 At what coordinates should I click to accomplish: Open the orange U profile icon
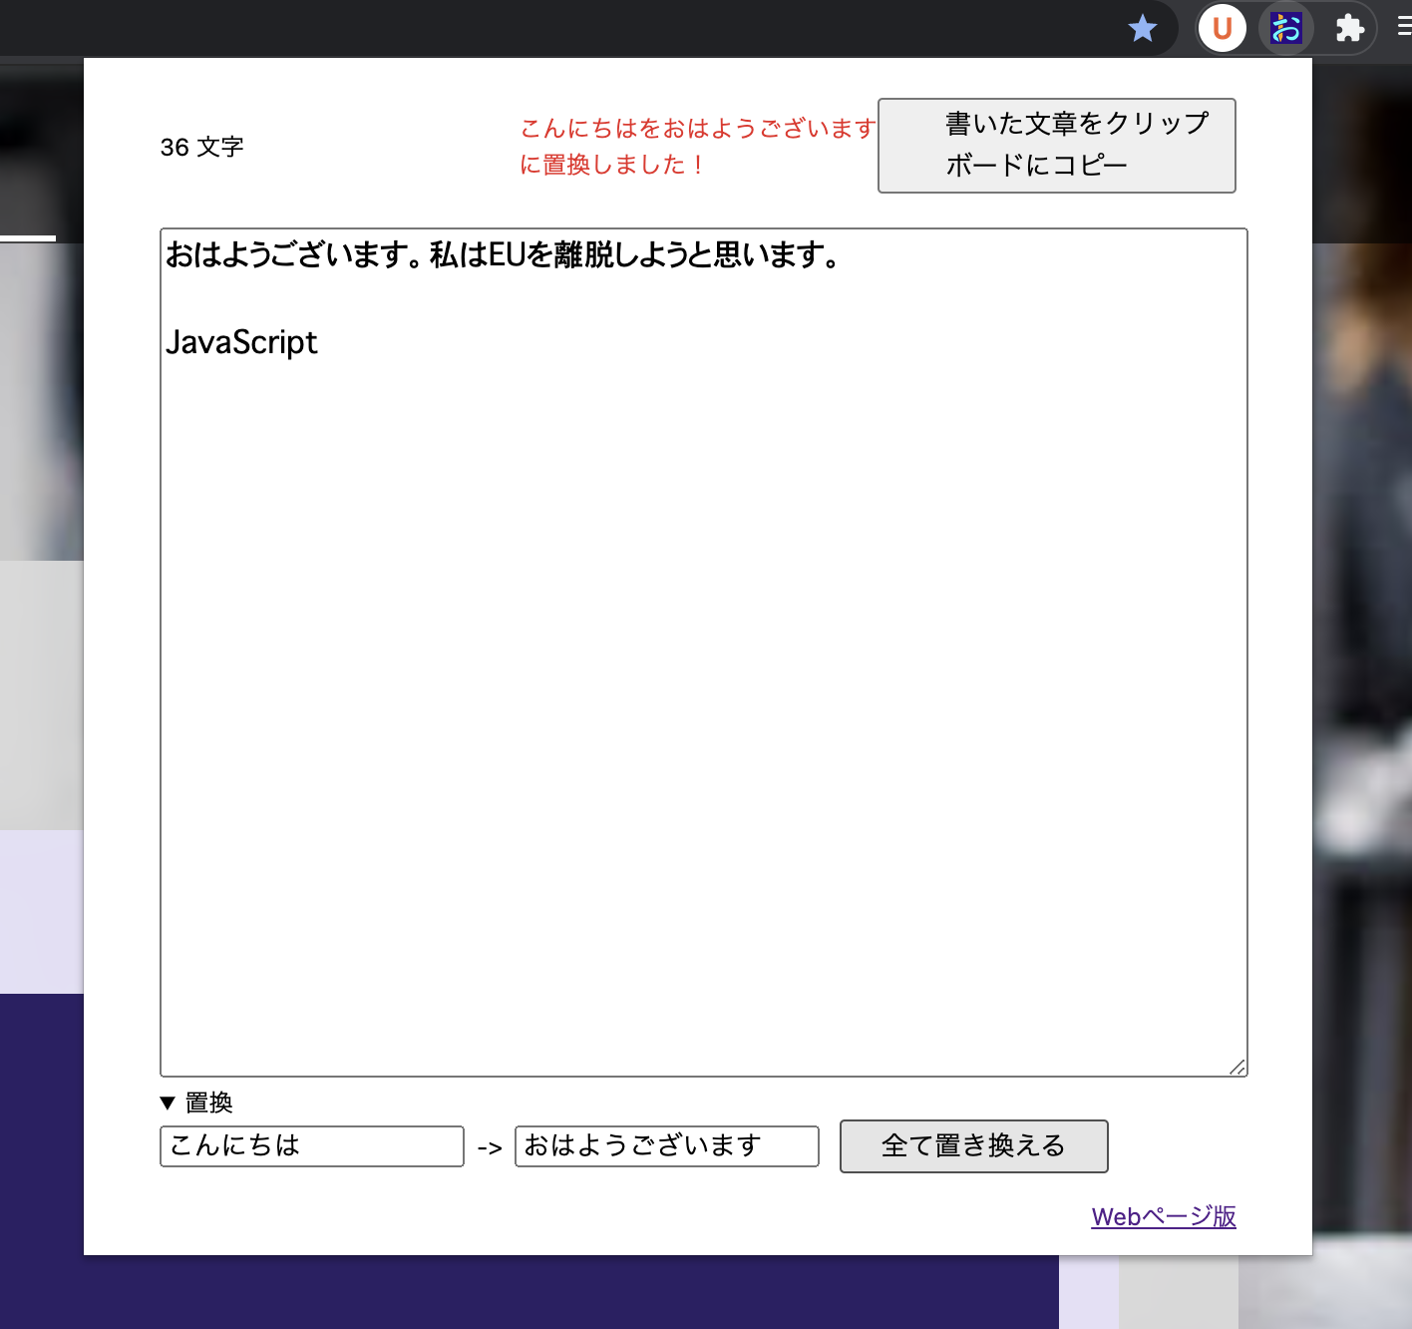[1223, 28]
